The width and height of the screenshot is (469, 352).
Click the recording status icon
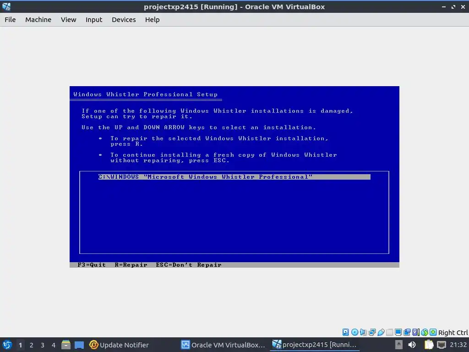(x=407, y=332)
